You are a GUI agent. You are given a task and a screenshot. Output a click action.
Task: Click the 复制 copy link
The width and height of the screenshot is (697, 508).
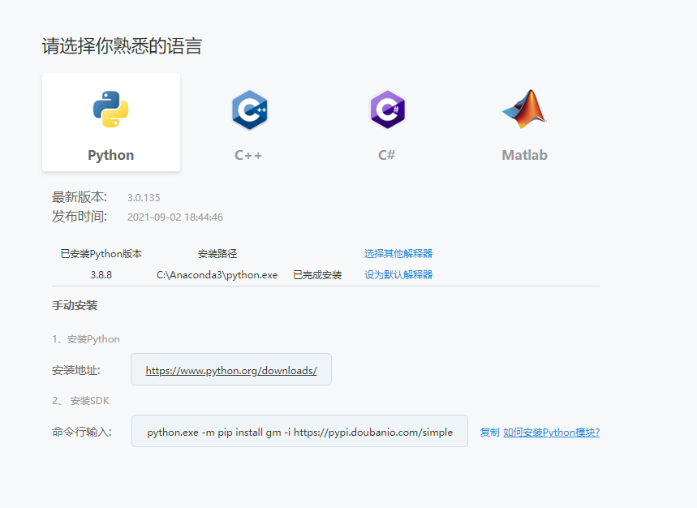click(490, 433)
